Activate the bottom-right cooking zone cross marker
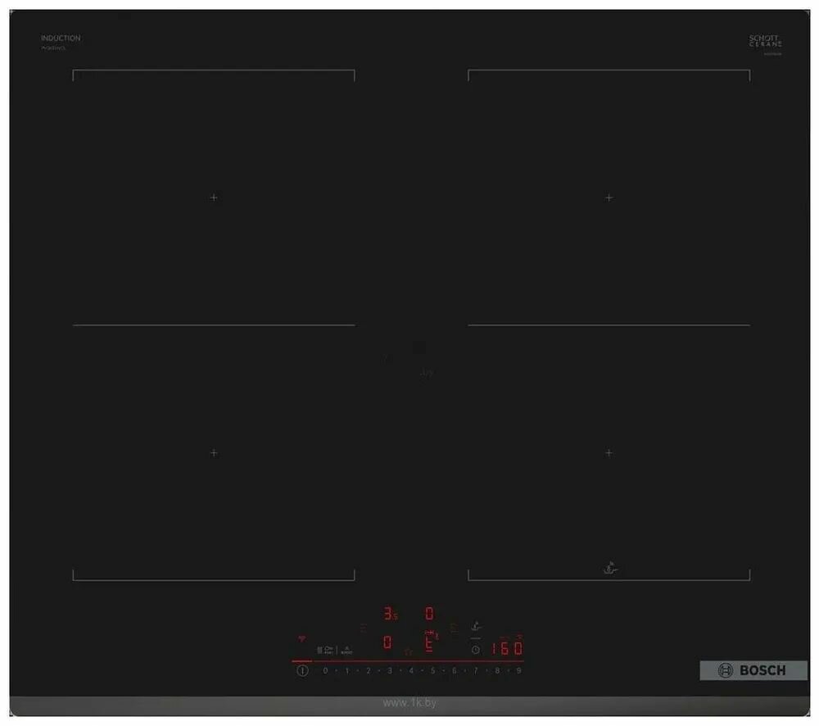This screenshot has height=726, width=819. pos(609,451)
